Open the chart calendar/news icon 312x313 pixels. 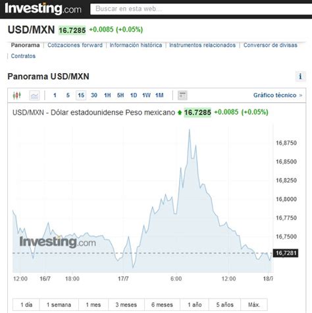point(182,96)
